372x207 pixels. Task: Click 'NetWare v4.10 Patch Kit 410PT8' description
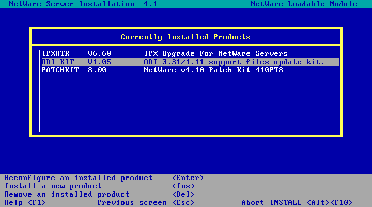point(213,70)
